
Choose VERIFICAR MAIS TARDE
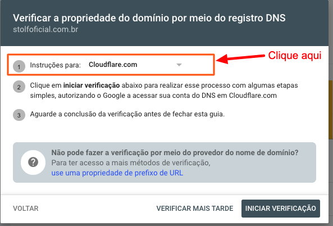pyautogui.click(x=195, y=209)
